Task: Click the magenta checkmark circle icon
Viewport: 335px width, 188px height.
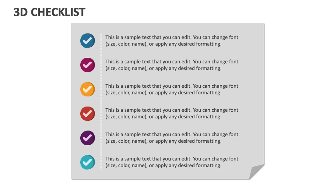Action: tap(88, 65)
